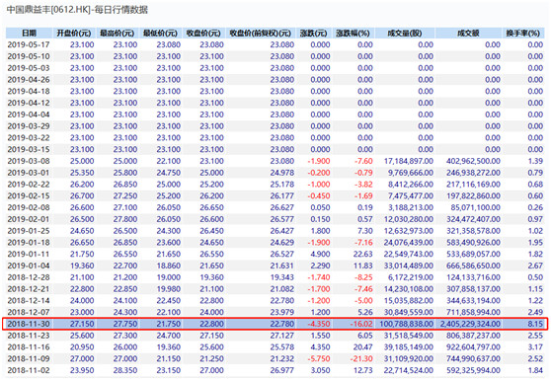Click the 2019-02-15 date cell
Viewport: 551px width, 380px height.
point(29,196)
